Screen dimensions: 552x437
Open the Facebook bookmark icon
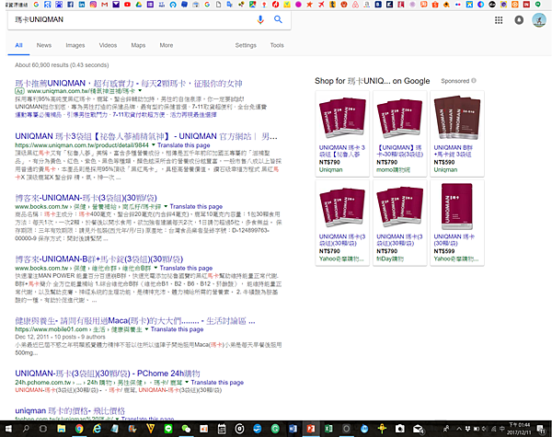pos(70,5)
